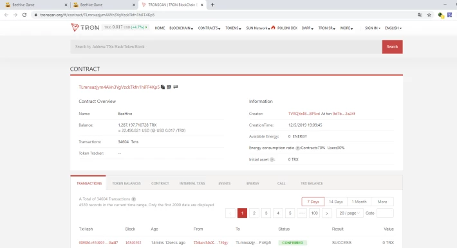Click the fire icon next to SUN Network

[x=273, y=28]
